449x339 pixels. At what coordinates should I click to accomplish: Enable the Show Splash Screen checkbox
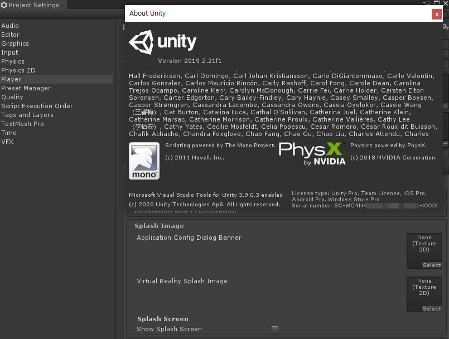click(x=275, y=330)
